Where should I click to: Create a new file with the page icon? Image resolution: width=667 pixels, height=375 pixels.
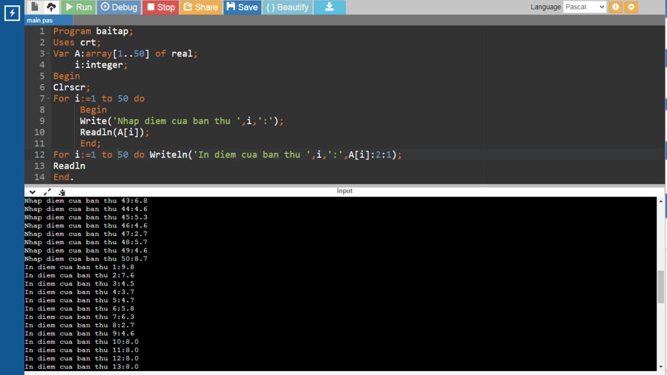coord(35,7)
